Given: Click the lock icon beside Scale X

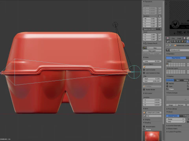Looking at the screenshot, I should (x=160, y=34).
